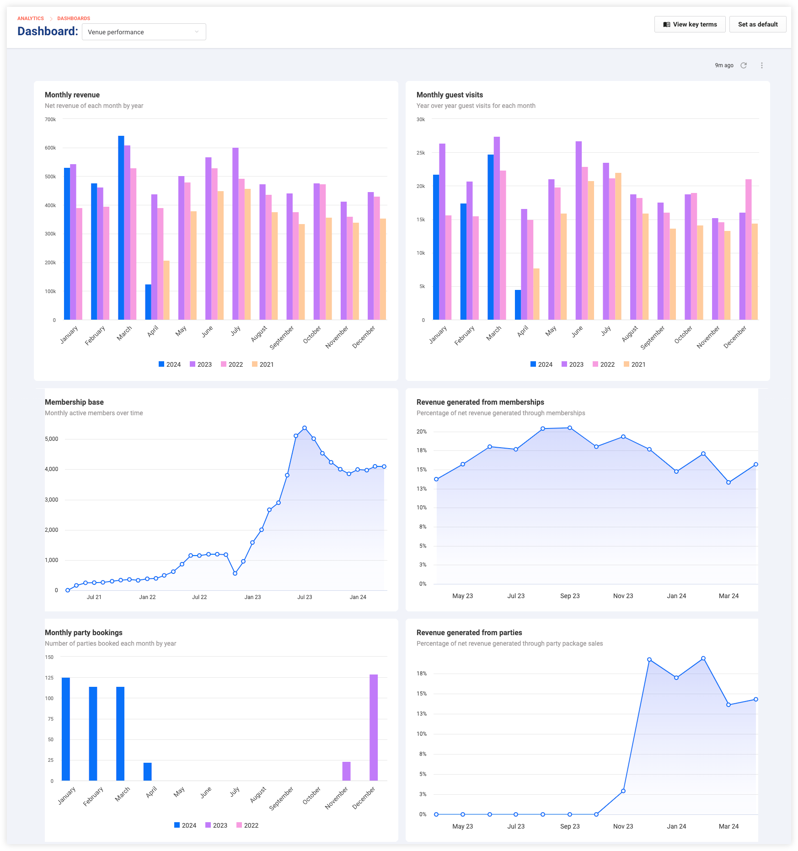
Task: Toggle 2024 series in Monthly revenue legend
Action: point(170,364)
